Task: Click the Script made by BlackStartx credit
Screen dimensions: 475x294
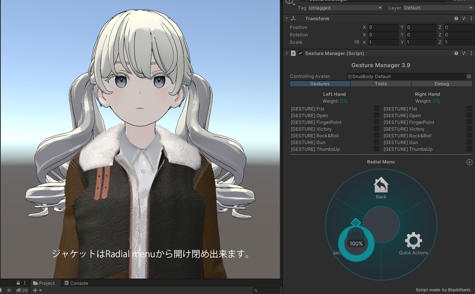Action: pyautogui.click(x=443, y=290)
